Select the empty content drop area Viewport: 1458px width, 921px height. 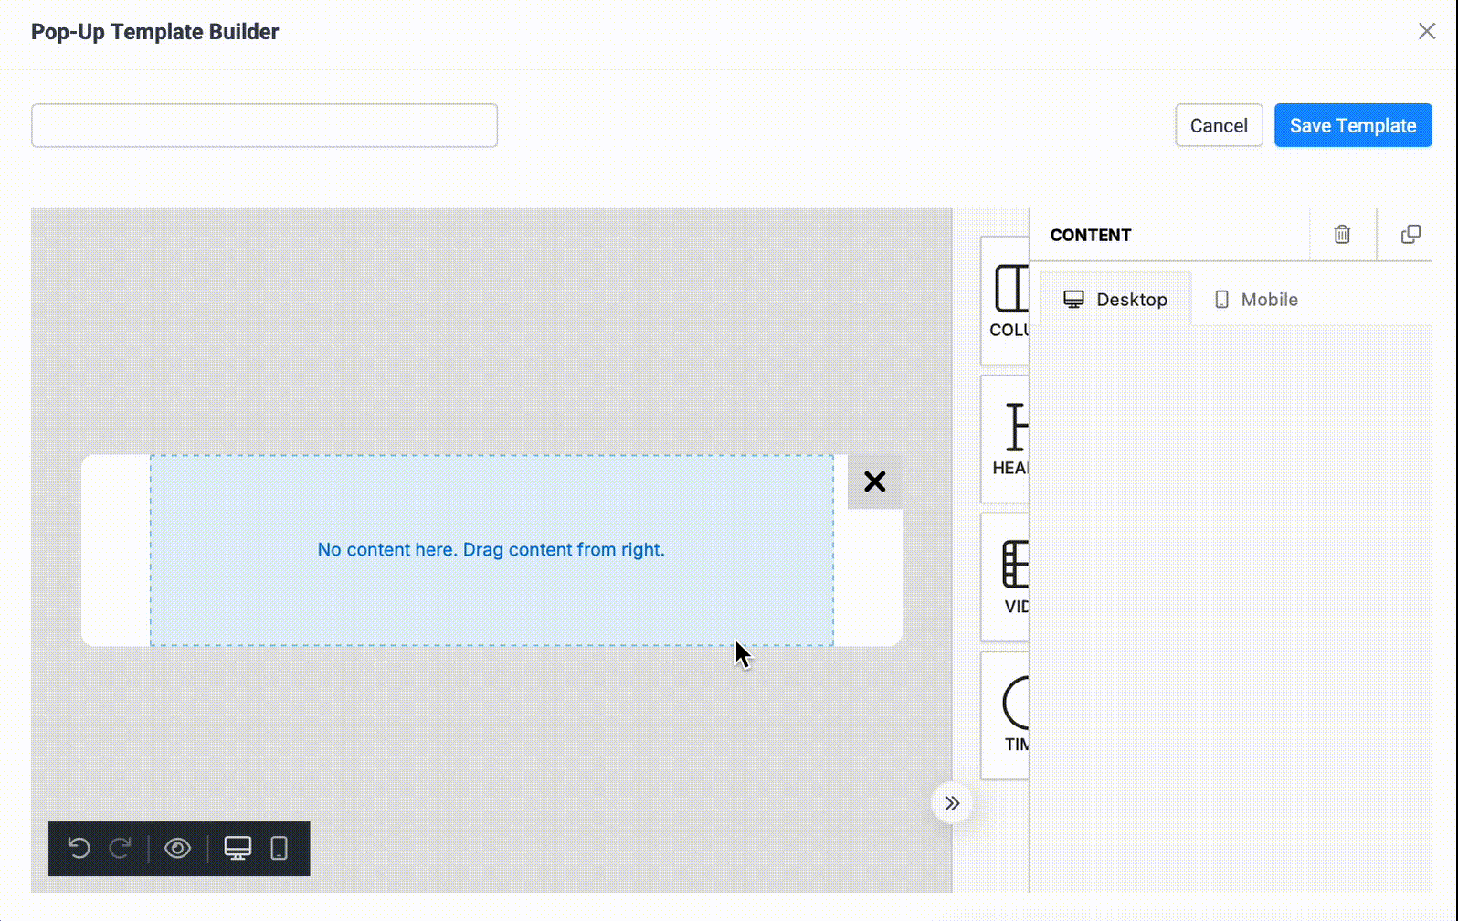[491, 550]
